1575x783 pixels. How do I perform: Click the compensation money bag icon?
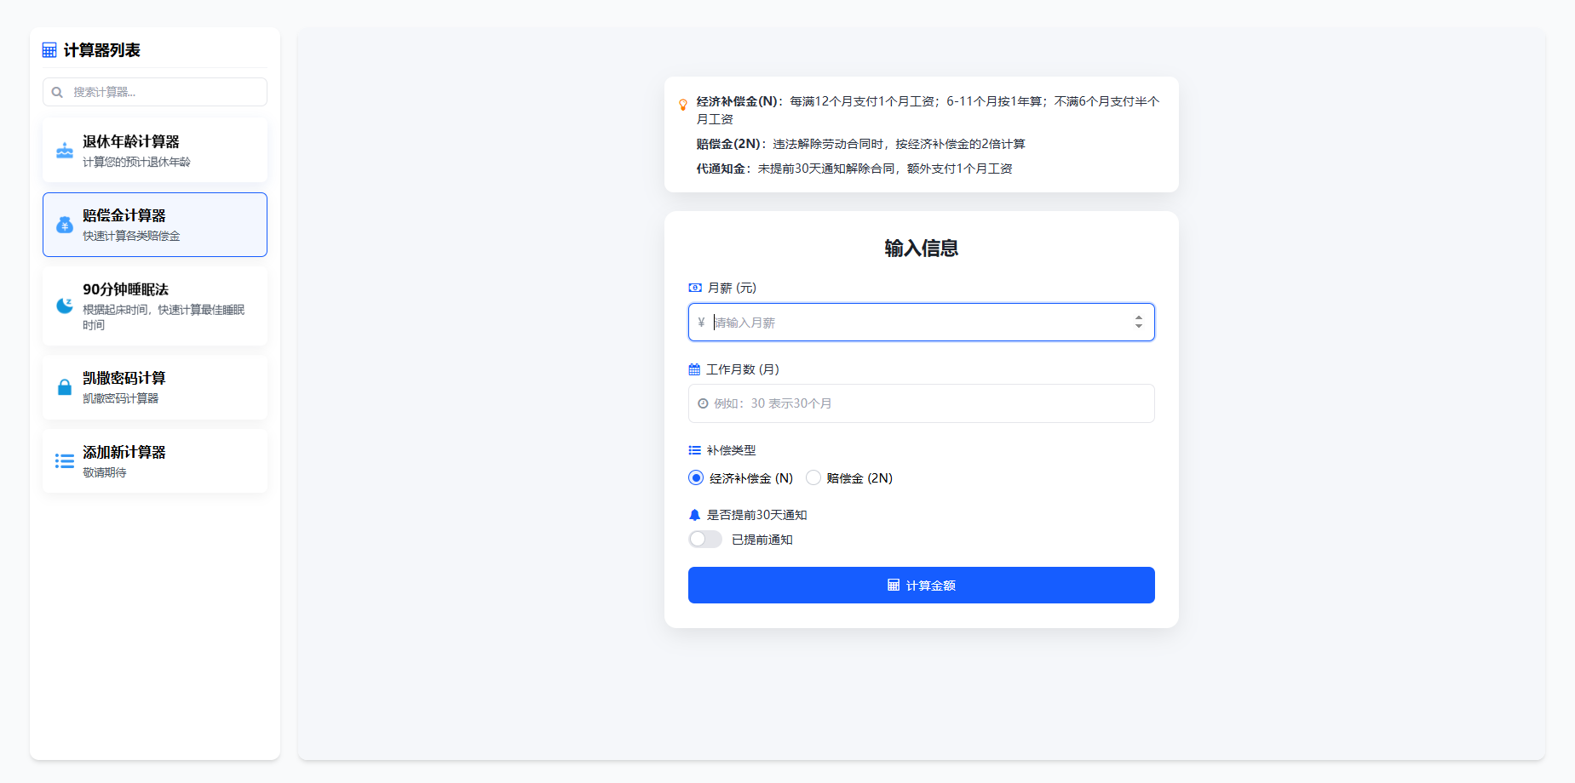[65, 225]
